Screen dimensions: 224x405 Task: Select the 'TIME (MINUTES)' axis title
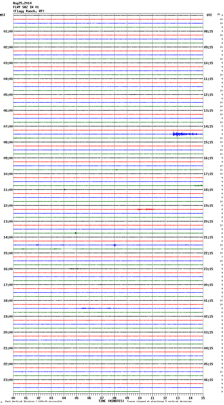click(111, 401)
